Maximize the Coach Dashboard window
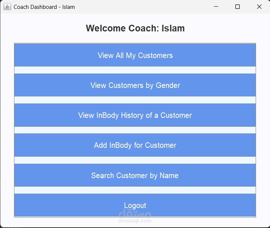 pyautogui.click(x=238, y=7)
